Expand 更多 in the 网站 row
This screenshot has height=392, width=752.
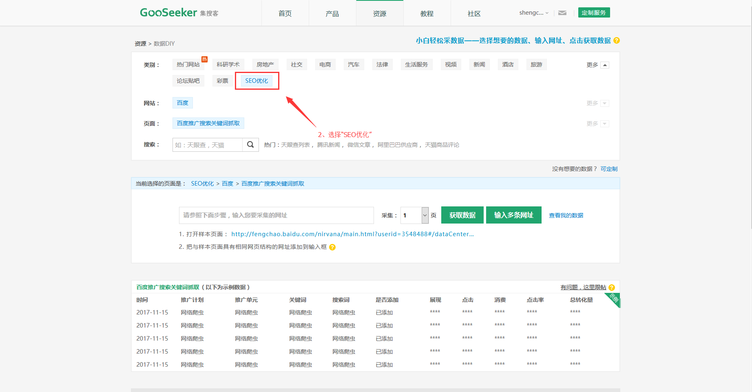coord(605,104)
